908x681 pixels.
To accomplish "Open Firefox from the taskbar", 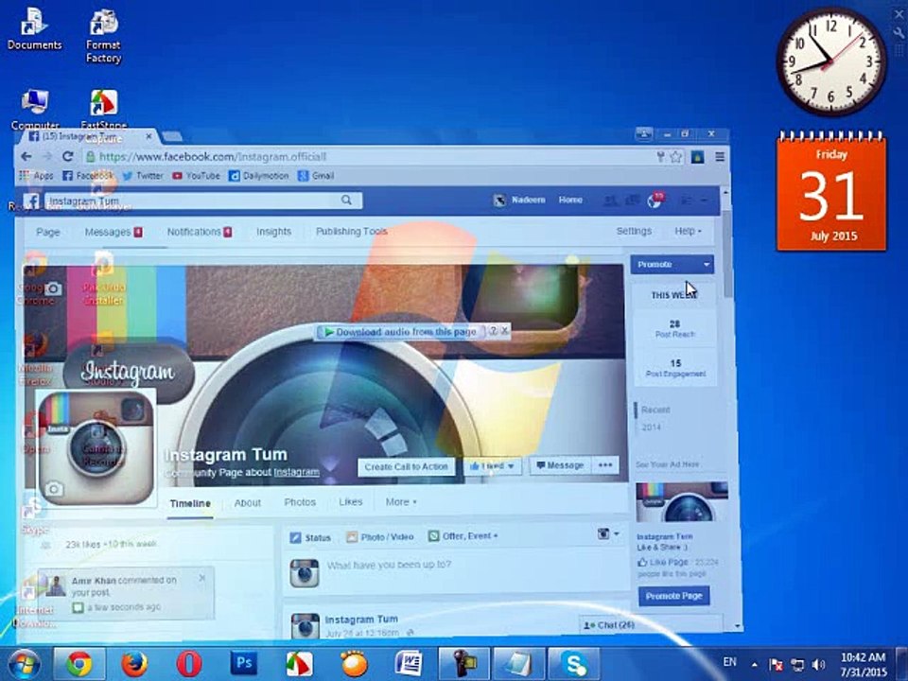I will tap(134, 664).
